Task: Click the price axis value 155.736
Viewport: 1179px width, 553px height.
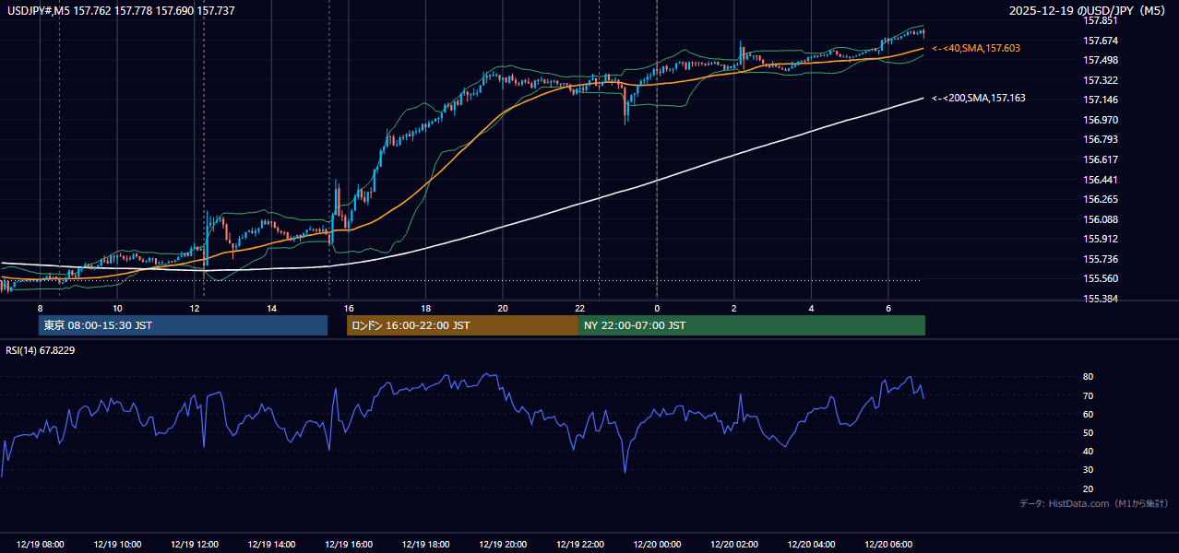Action: click(1101, 259)
